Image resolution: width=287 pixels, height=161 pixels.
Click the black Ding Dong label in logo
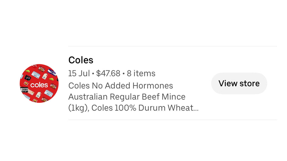(x=24, y=90)
